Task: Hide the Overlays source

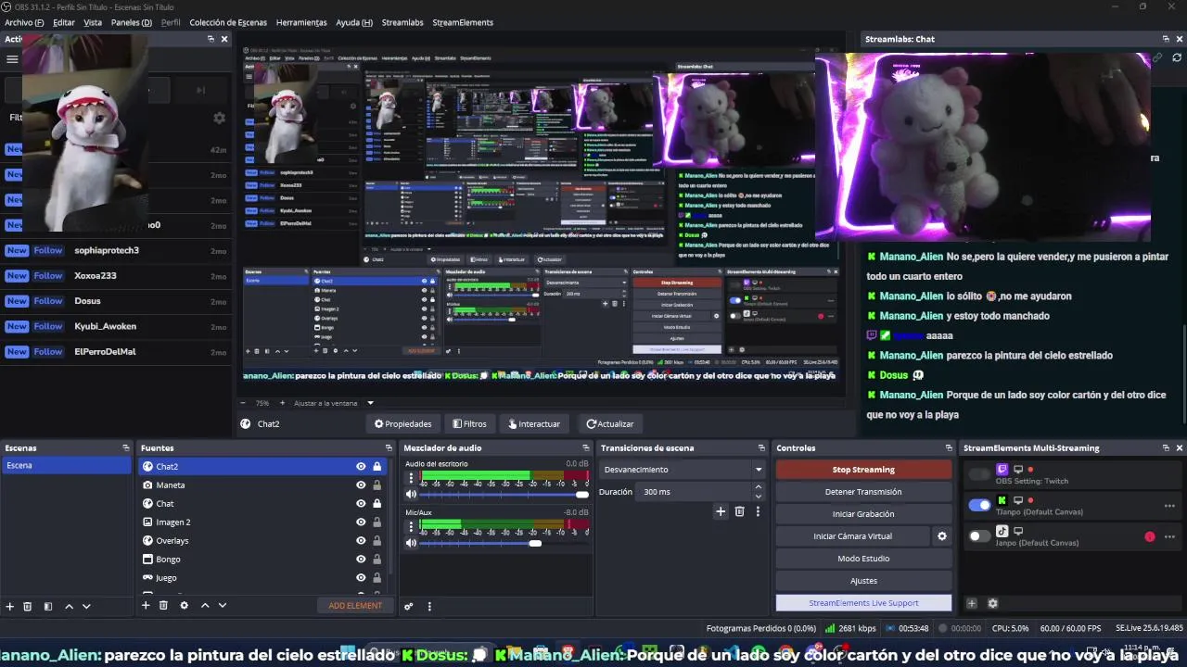Action: pos(361,541)
